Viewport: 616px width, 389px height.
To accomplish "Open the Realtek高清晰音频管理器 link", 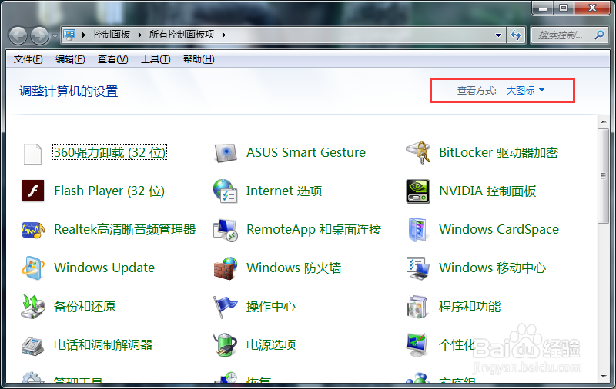I will click(125, 229).
